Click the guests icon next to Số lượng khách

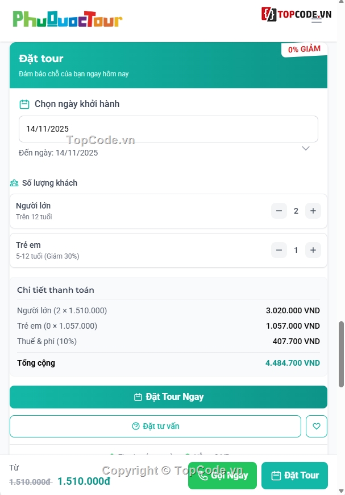(x=14, y=183)
